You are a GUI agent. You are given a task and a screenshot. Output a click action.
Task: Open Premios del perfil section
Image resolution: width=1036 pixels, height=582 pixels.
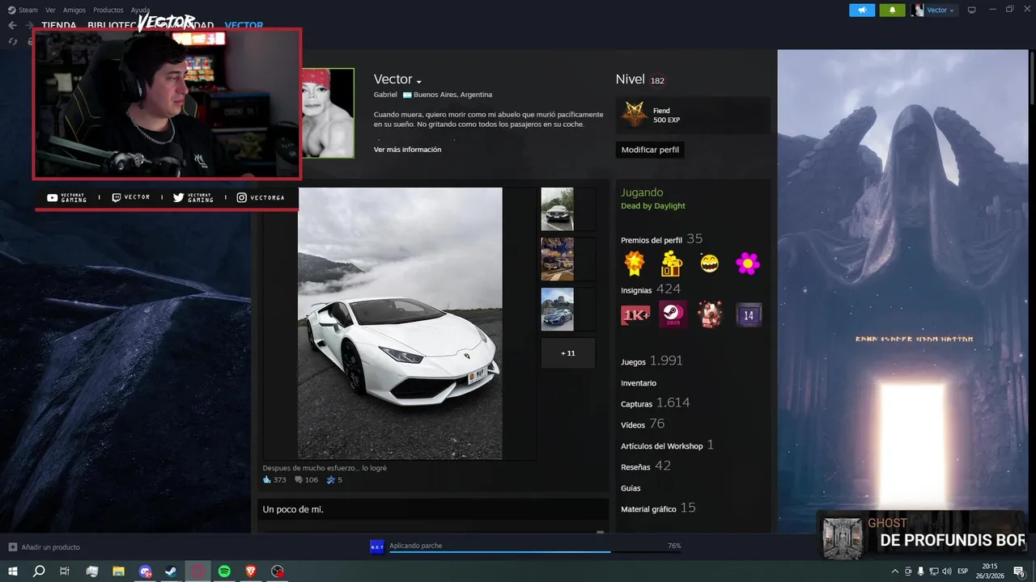pyautogui.click(x=661, y=239)
